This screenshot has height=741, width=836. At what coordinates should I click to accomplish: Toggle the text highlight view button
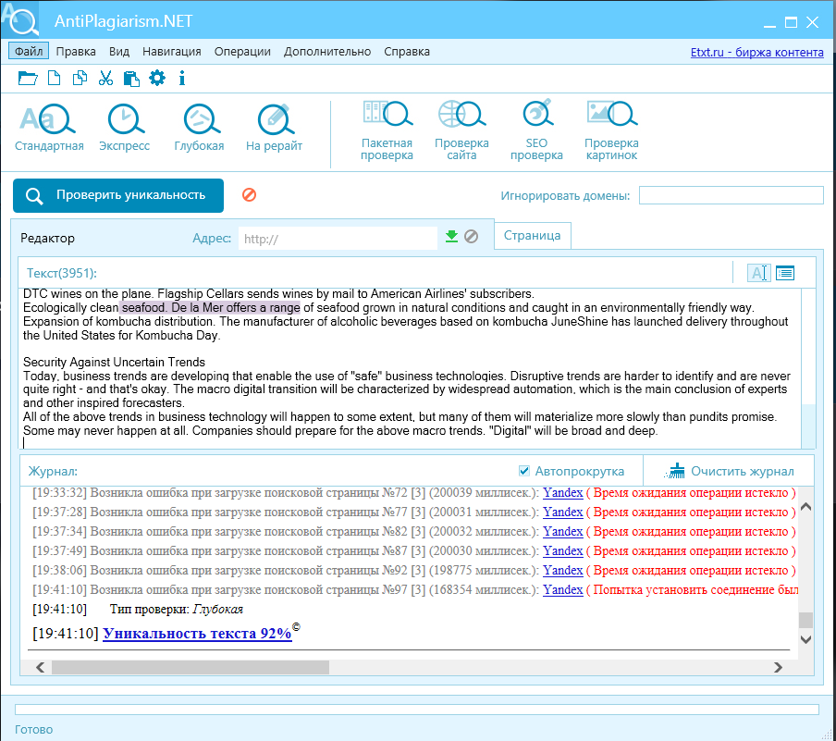pos(758,273)
